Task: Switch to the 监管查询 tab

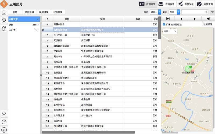Action: pos(206,4)
